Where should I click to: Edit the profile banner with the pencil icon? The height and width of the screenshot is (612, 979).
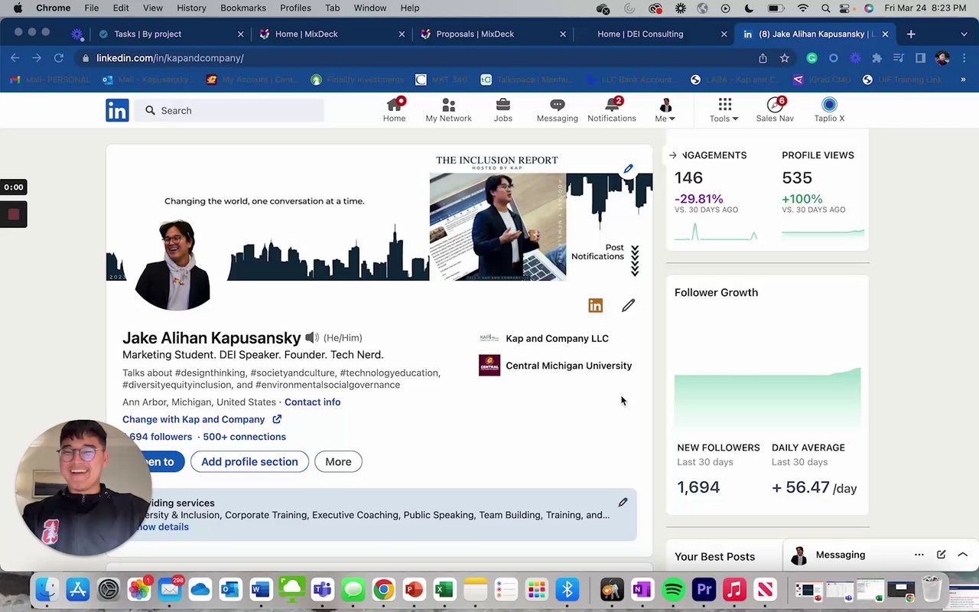click(x=628, y=169)
